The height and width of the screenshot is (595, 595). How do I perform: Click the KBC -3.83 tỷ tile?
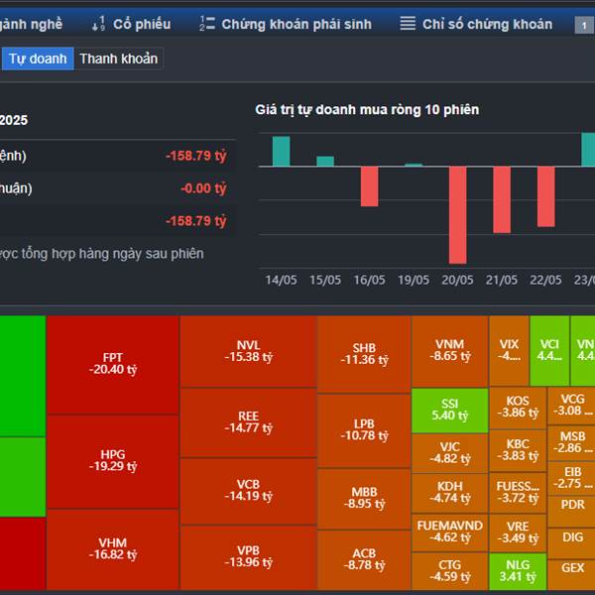pyautogui.click(x=518, y=451)
